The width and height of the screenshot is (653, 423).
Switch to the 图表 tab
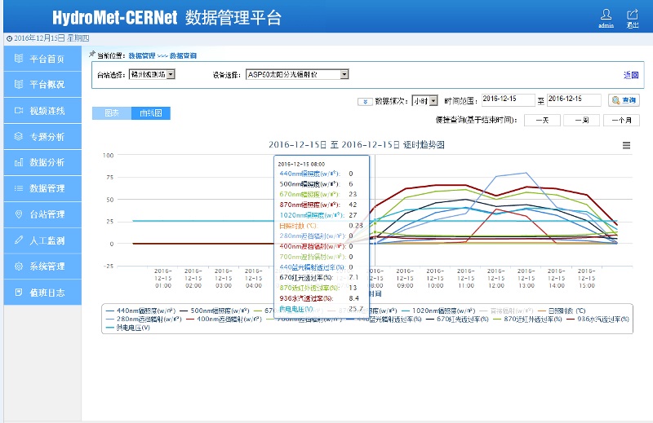[x=111, y=113]
